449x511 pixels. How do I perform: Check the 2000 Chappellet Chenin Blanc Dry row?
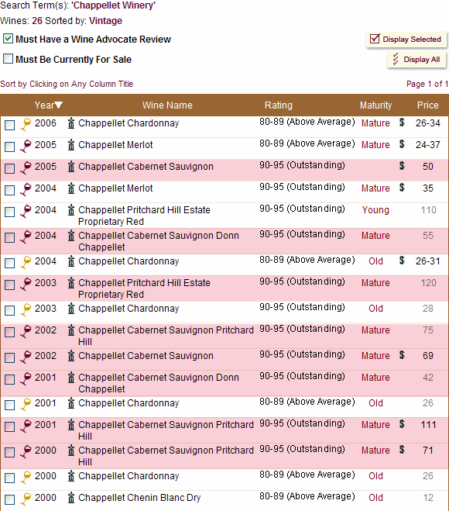[x=9, y=500]
